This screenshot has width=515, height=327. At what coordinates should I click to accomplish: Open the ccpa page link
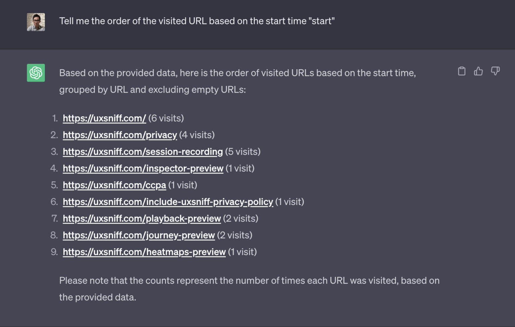pos(114,185)
